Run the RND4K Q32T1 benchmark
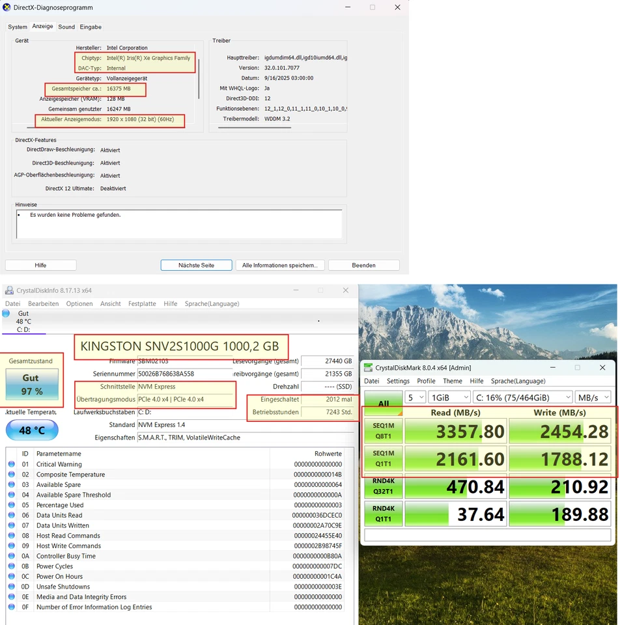Image resolution: width=620 pixels, height=625 pixels. click(x=383, y=486)
